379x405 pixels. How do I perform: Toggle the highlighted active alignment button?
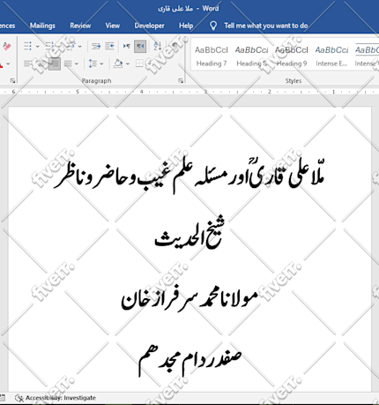pyautogui.click(x=55, y=64)
